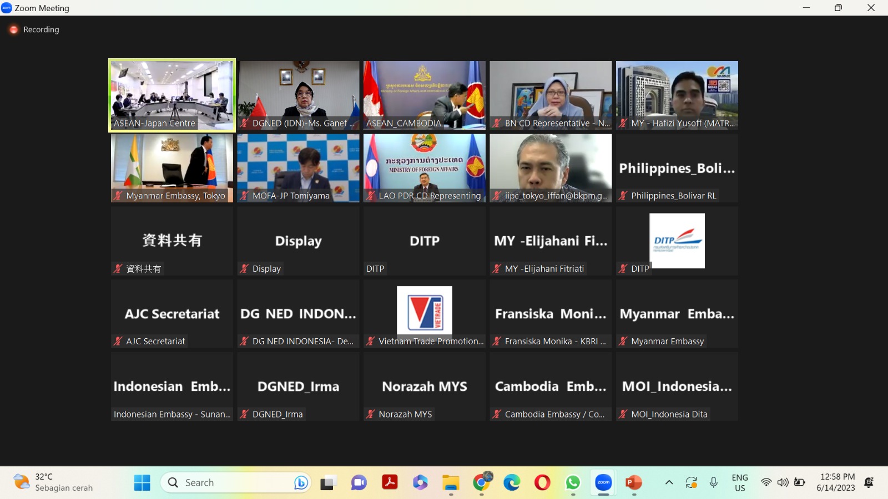This screenshot has height=499, width=888.
Task: Open Microsoft Edge from the taskbar
Action: click(x=512, y=483)
